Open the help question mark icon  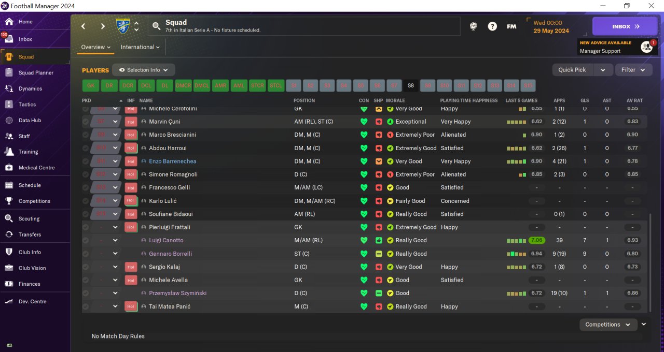(x=492, y=26)
